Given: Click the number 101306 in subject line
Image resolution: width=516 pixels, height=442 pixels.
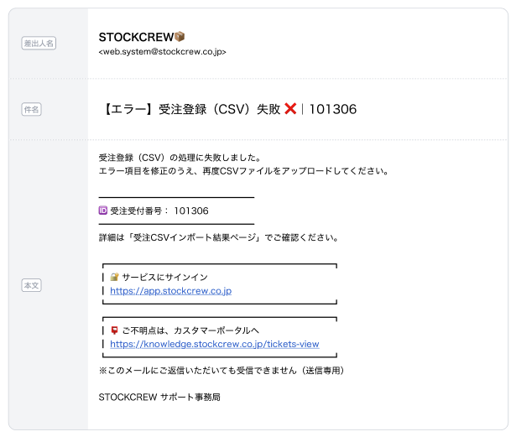Looking at the screenshot, I should click(333, 109).
